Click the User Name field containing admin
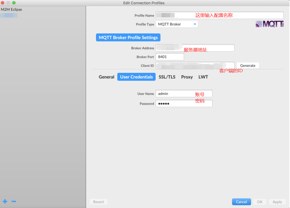This screenshot has height=208, width=290. 184,94
